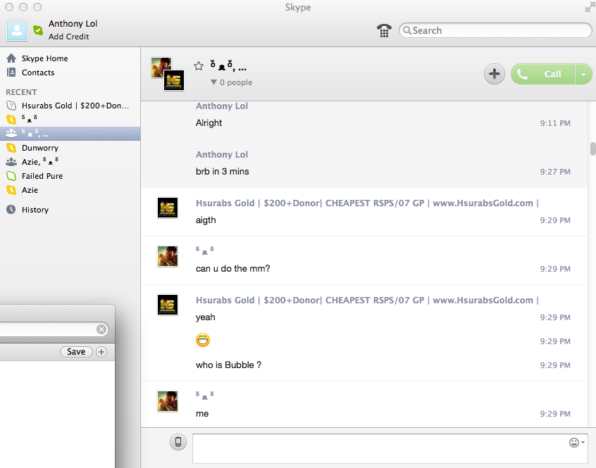
Task: Click the 'who is Bubble ?' message
Action: tap(228, 365)
